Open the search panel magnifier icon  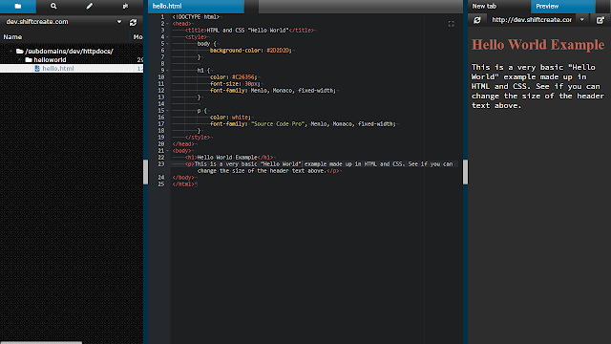coord(53,7)
